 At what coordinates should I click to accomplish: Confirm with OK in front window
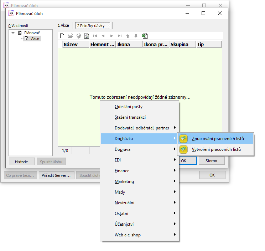(x=188, y=161)
